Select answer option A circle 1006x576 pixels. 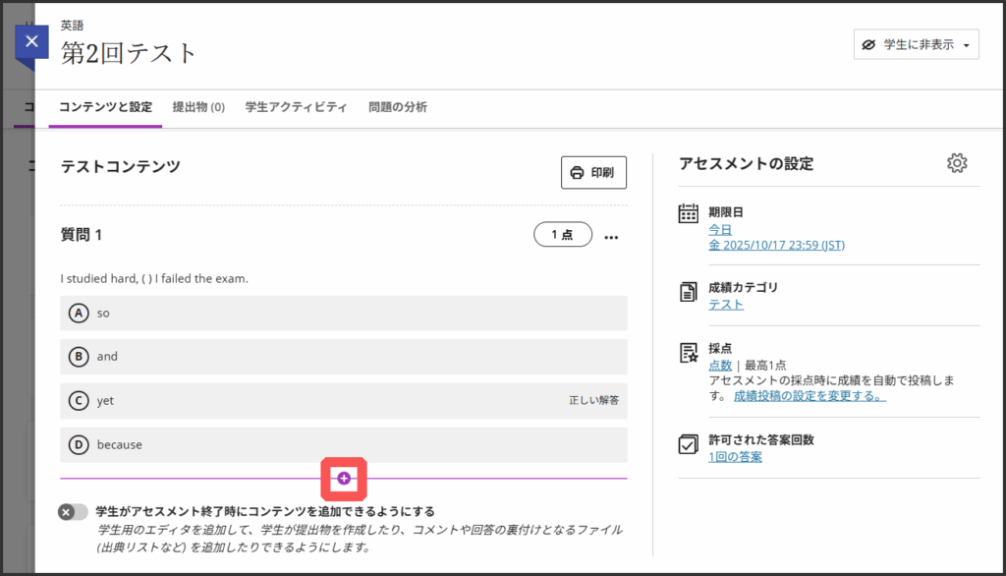coord(79,313)
